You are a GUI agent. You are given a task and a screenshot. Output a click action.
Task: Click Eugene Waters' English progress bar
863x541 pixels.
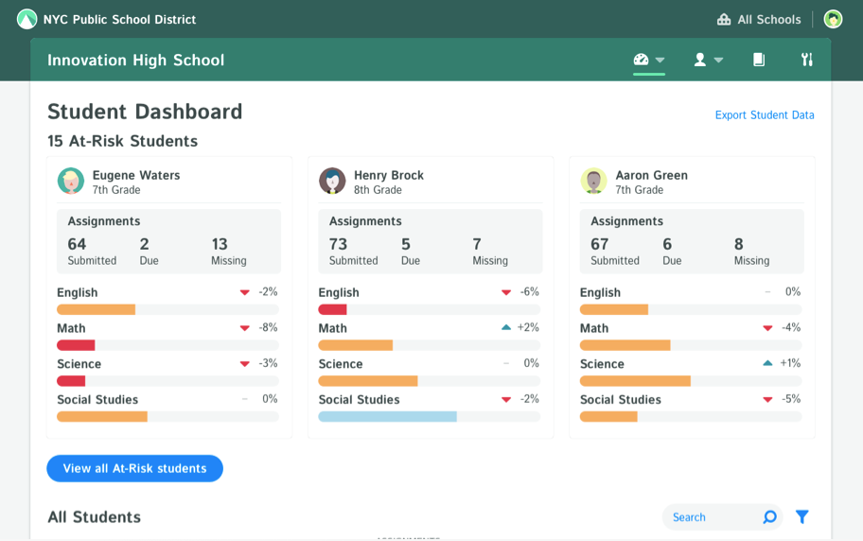click(x=167, y=310)
